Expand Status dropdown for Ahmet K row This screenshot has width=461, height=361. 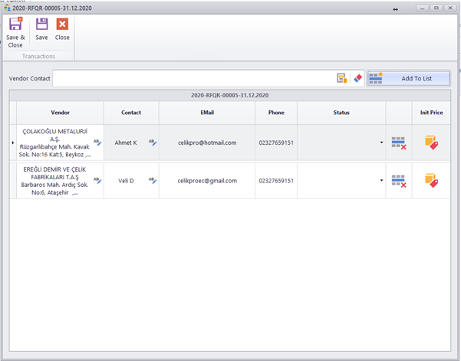[381, 143]
